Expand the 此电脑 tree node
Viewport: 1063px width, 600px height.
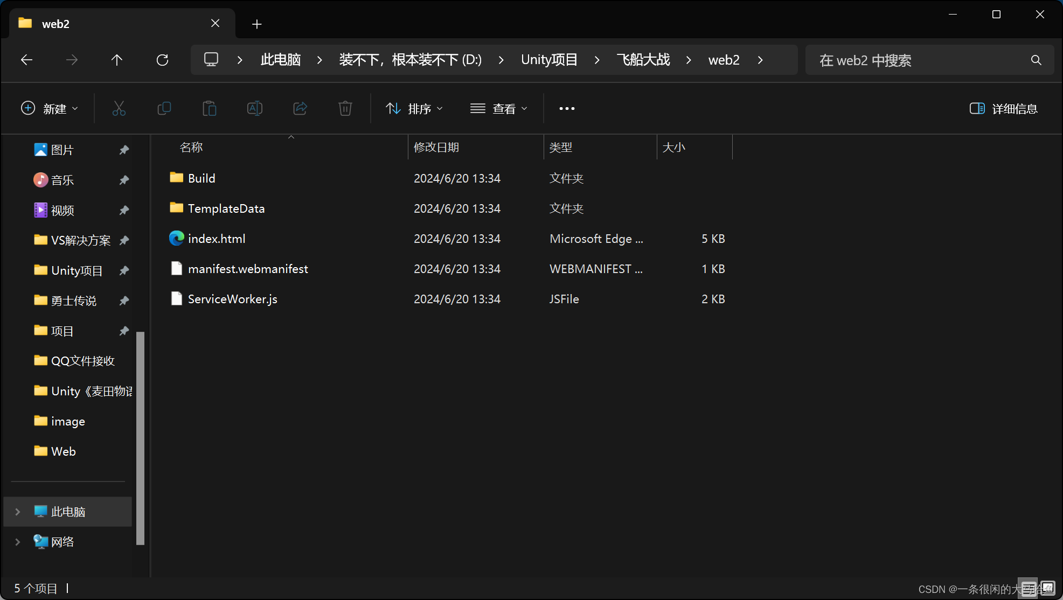click(18, 512)
